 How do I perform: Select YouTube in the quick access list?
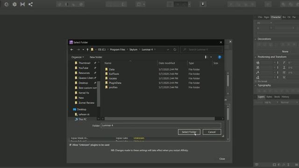(x=83, y=68)
